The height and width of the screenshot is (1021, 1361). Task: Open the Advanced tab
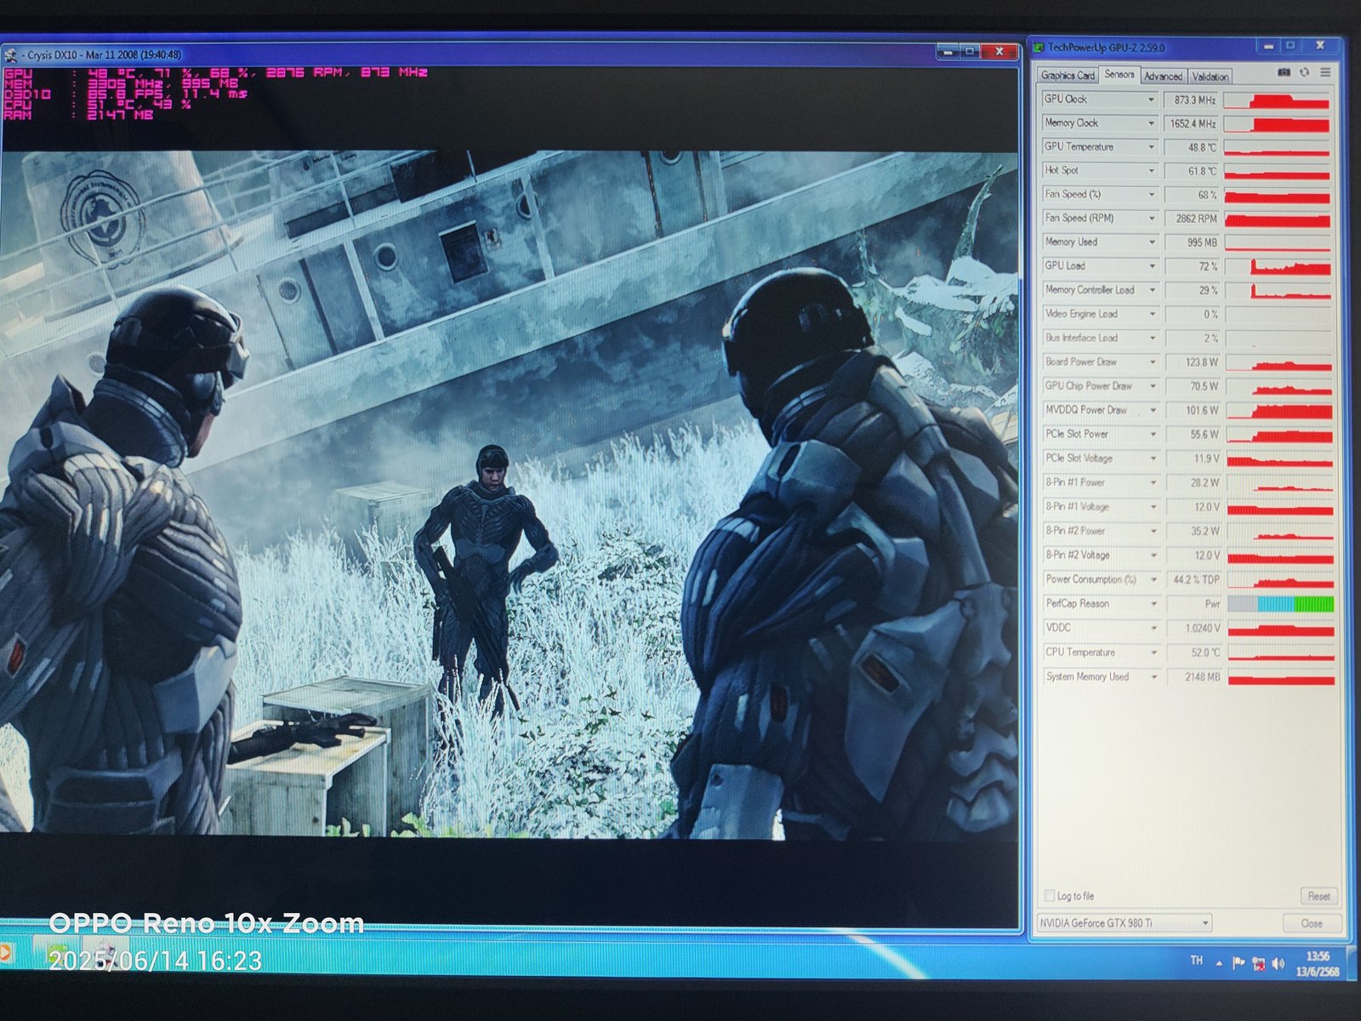(1163, 77)
